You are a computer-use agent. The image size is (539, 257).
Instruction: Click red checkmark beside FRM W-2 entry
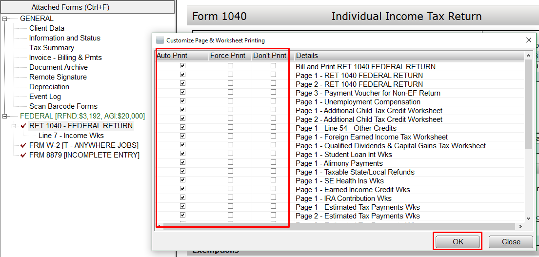23,145
